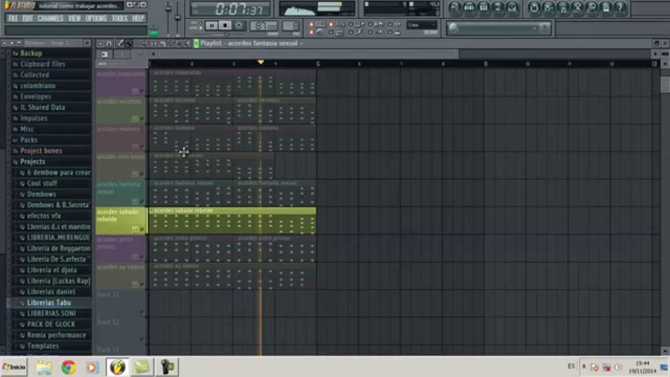Open the acordes sabado rebelde clip menu

152,210
